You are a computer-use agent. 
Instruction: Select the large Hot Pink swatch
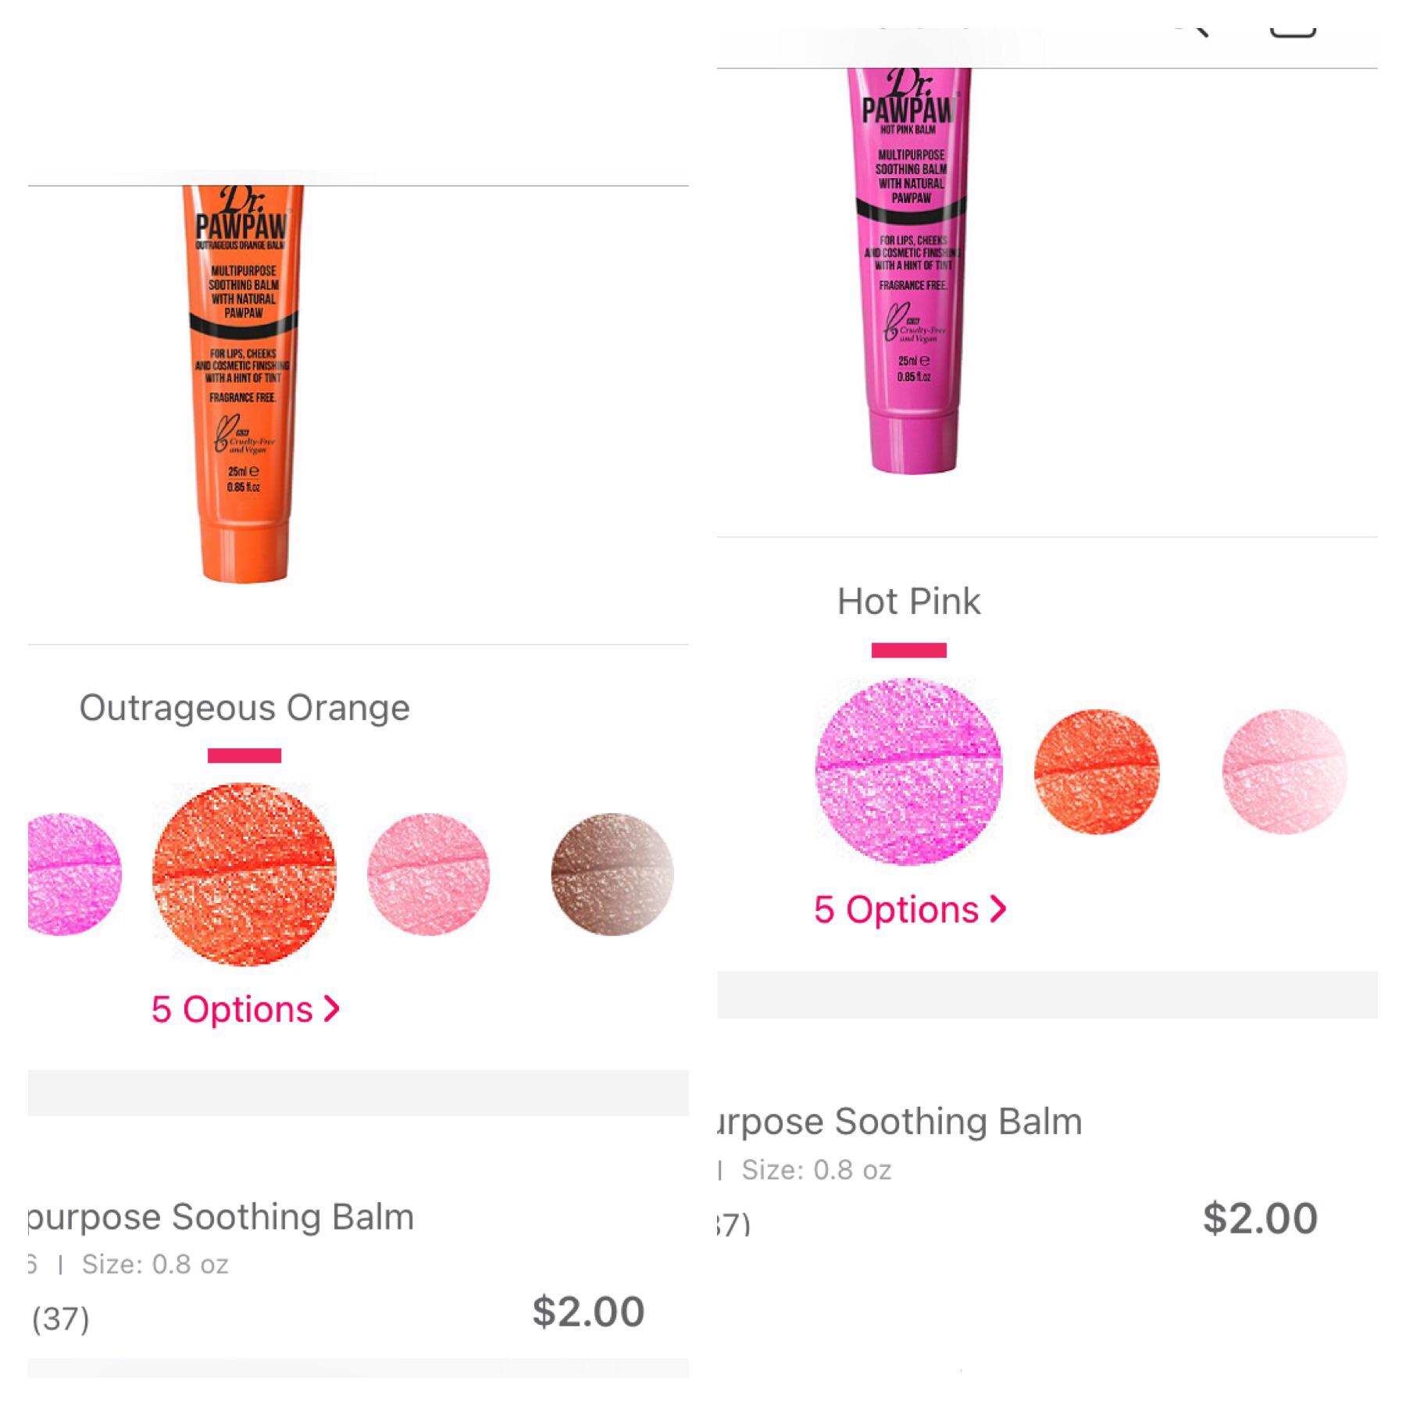coord(908,772)
